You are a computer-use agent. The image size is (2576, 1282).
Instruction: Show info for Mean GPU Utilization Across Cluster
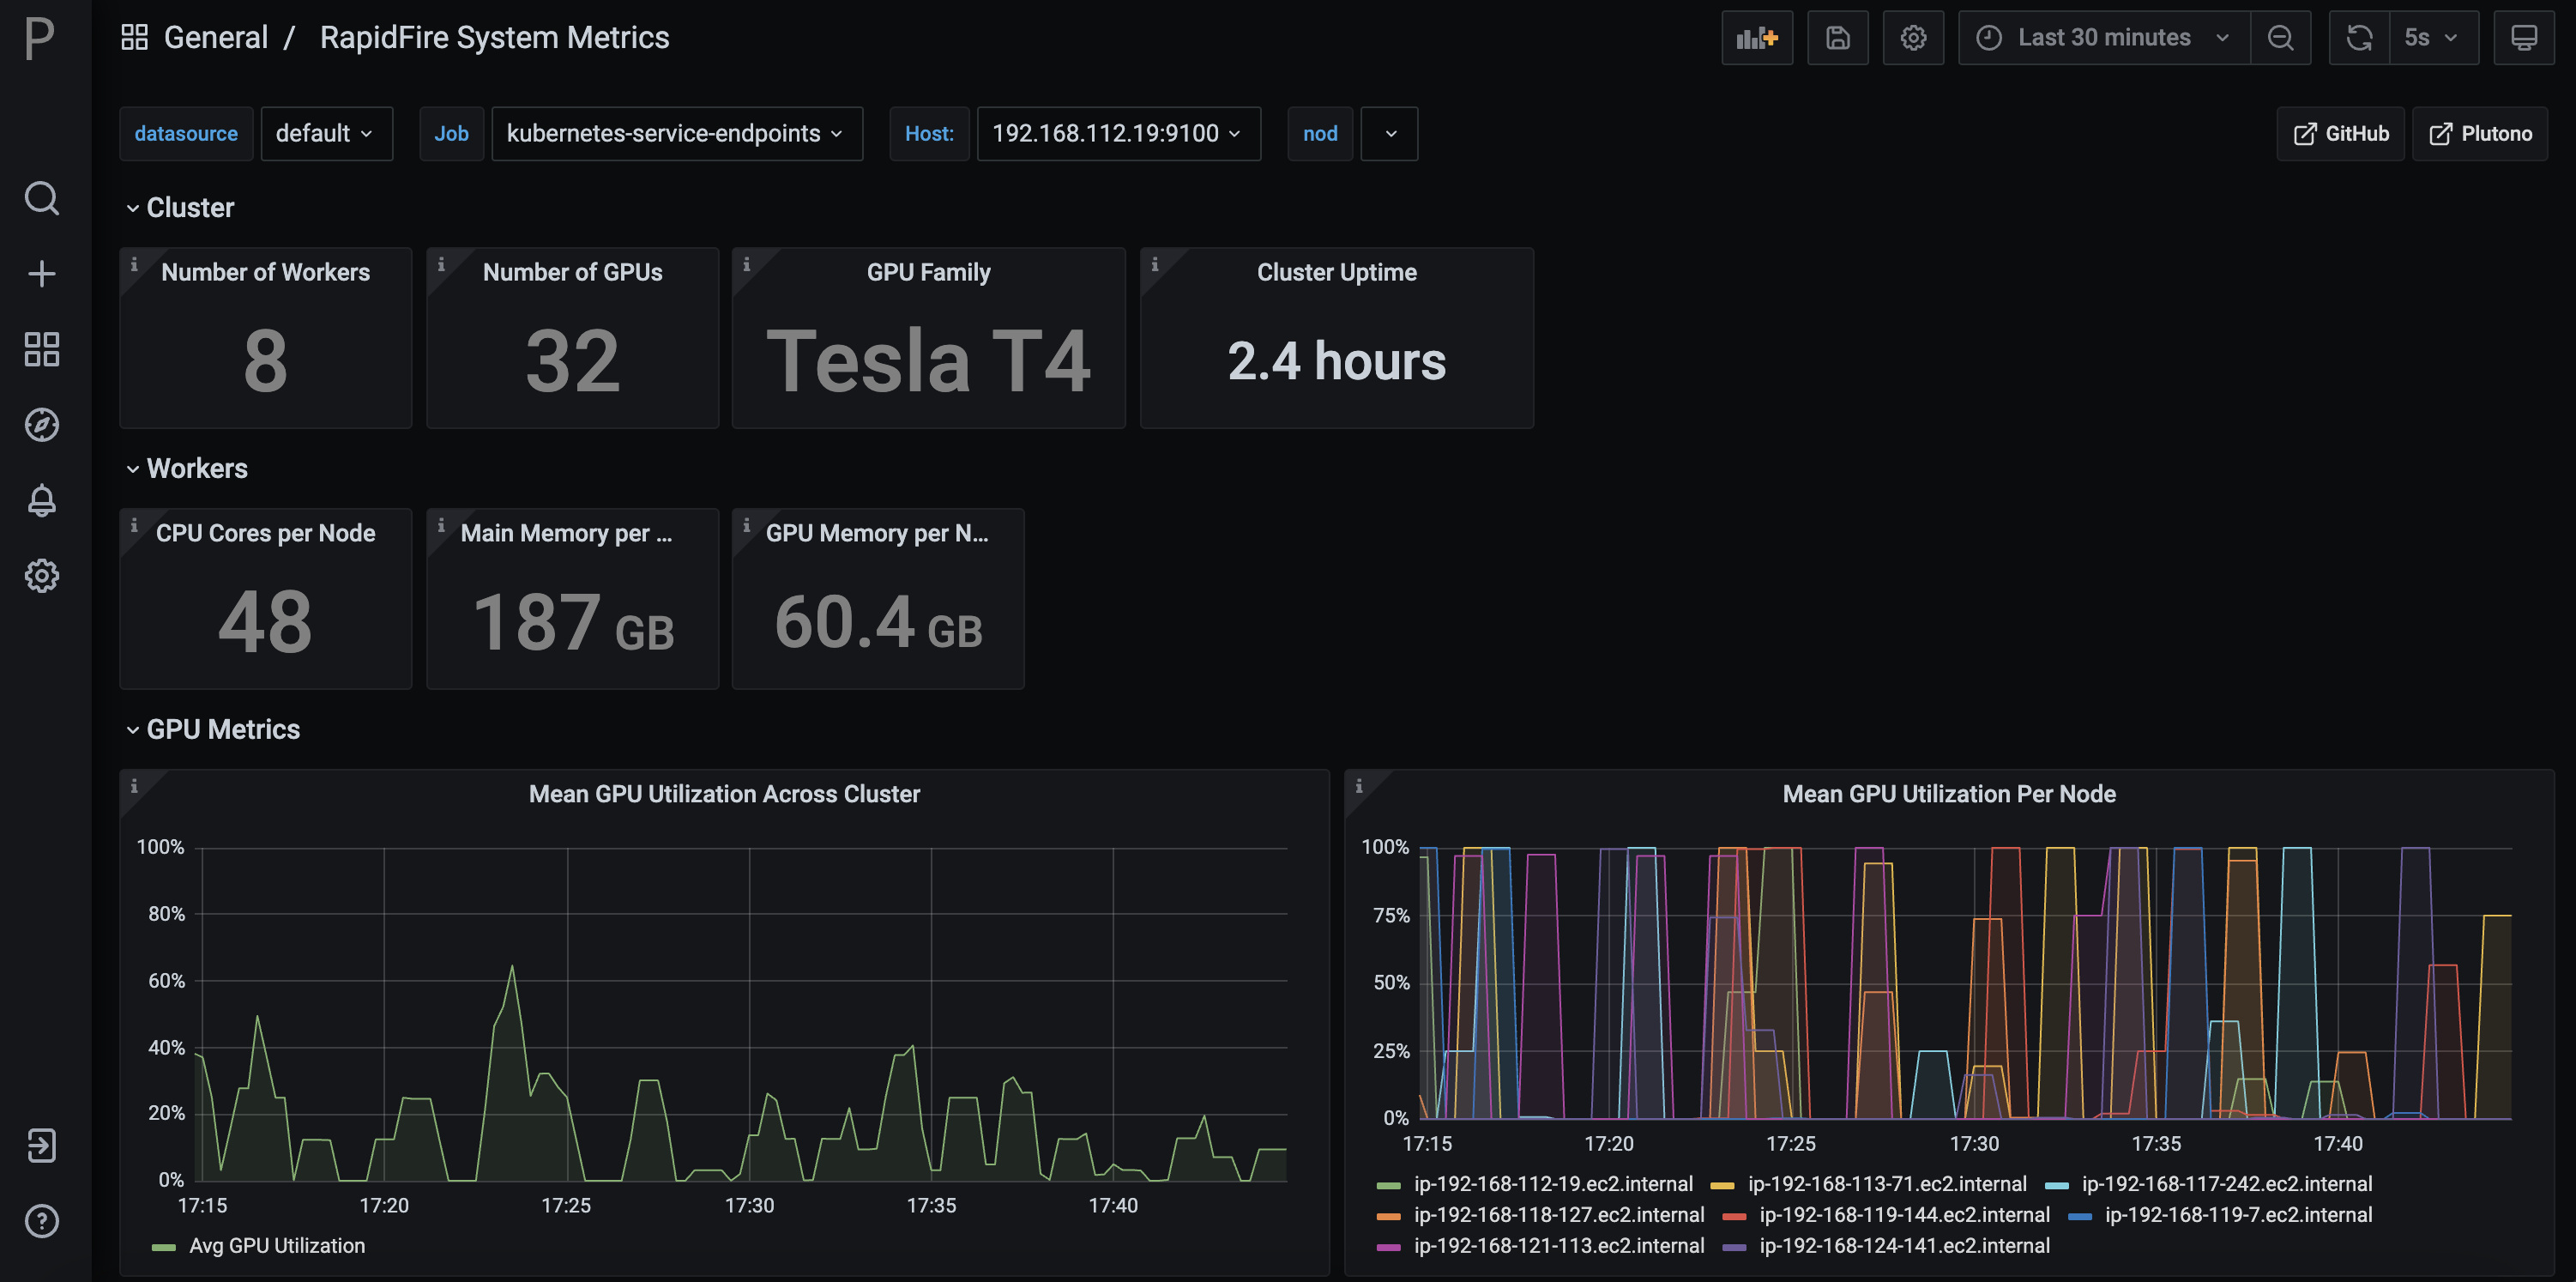coord(134,786)
